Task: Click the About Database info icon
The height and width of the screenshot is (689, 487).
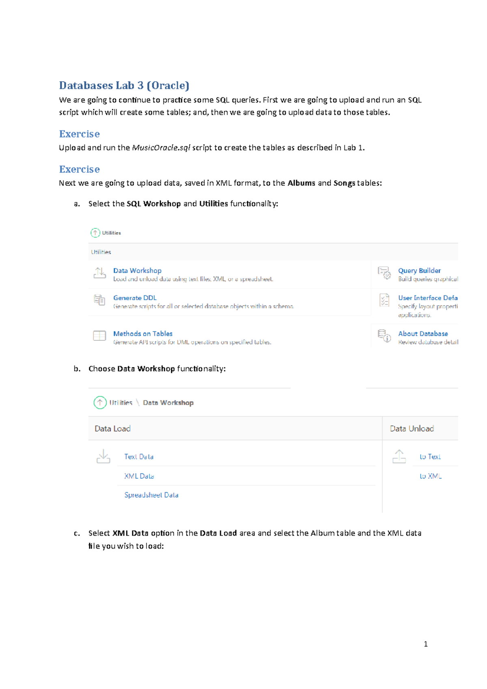Action: (x=384, y=336)
